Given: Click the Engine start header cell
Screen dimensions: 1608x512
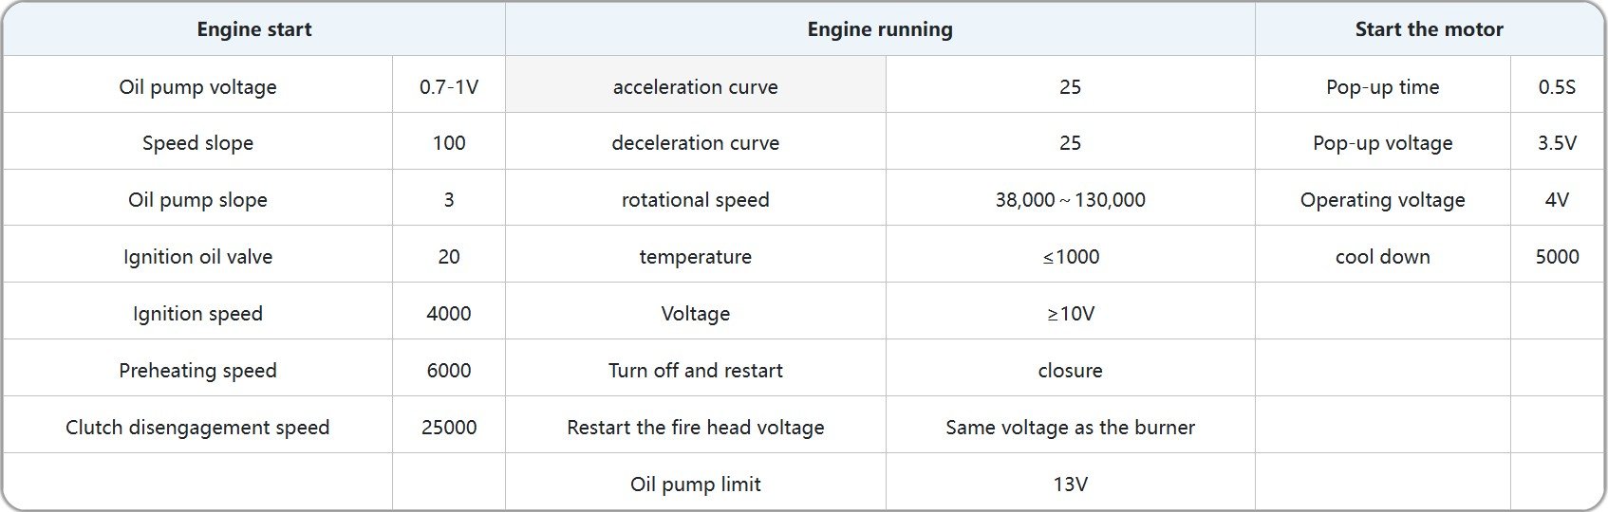Looking at the screenshot, I should point(253,29).
